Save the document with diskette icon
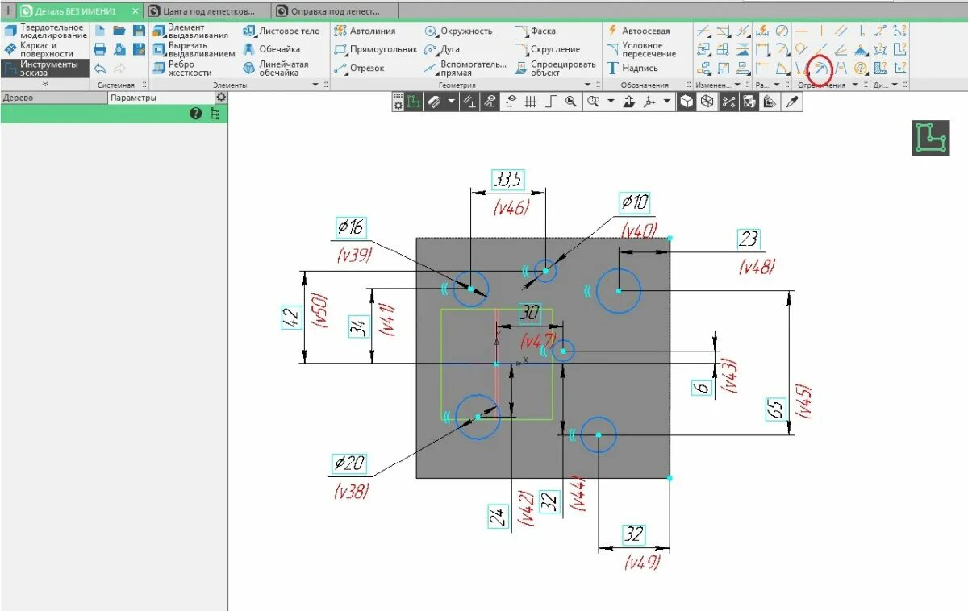The height and width of the screenshot is (611, 968). pos(139,31)
